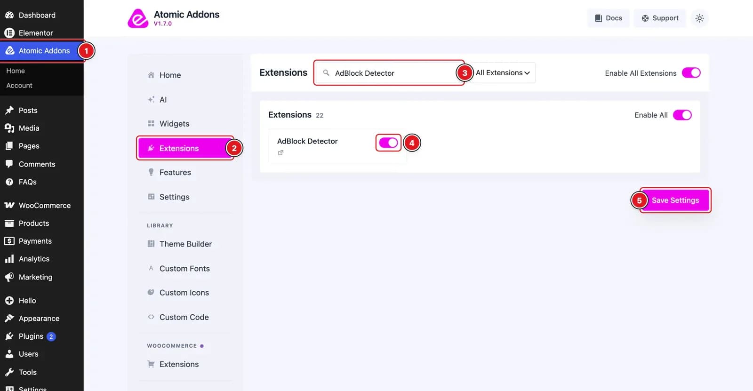Open Custom Fonts page
Screen dimensions: 753x391
click(185, 268)
